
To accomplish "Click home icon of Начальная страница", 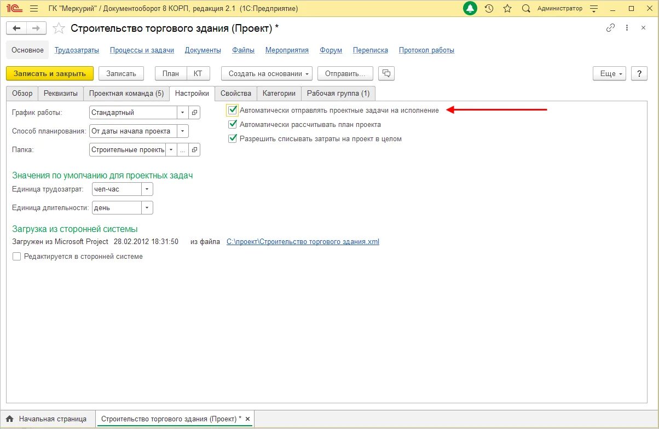I will click(x=10, y=419).
